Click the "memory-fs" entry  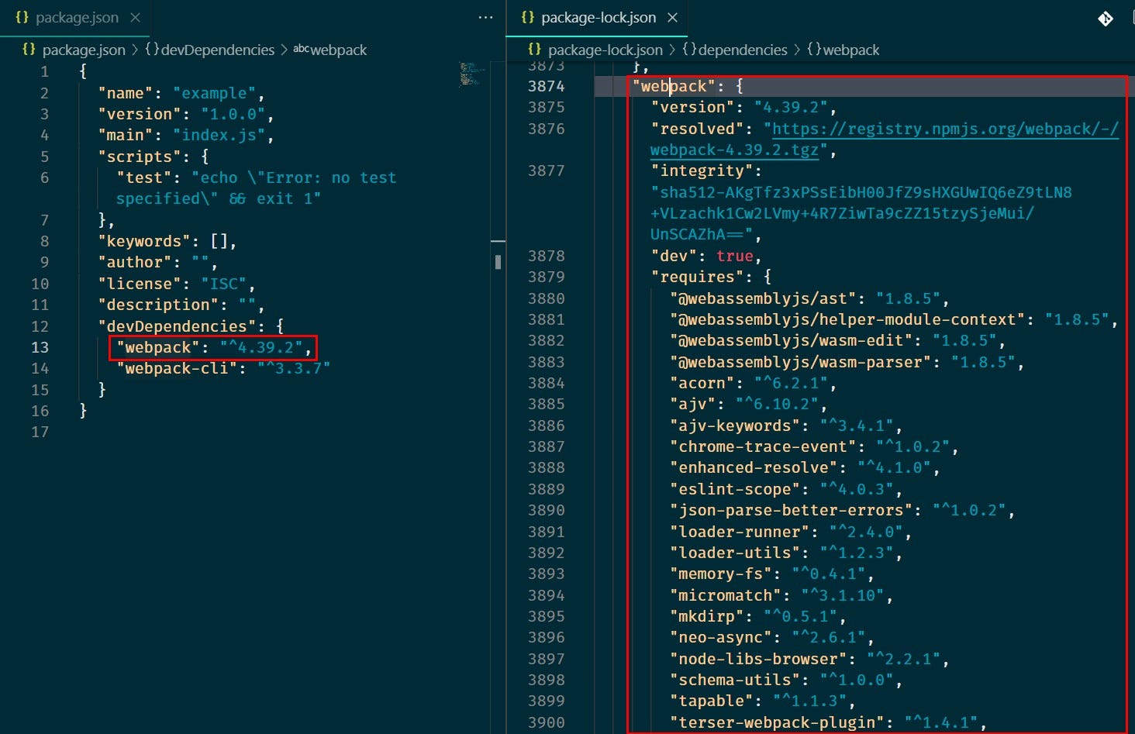[772, 574]
